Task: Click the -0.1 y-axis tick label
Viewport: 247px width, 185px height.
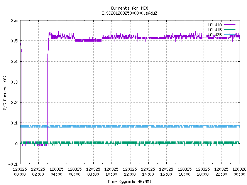Action: (x=13, y=164)
